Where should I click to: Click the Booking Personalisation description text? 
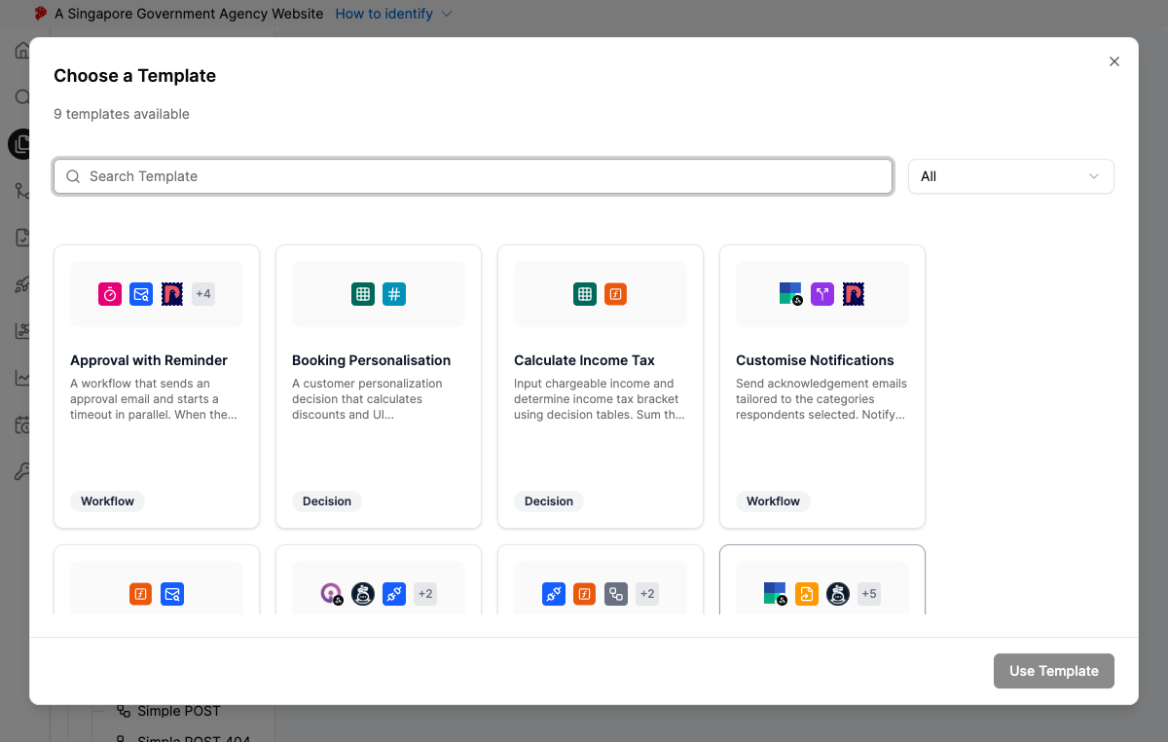coord(368,399)
